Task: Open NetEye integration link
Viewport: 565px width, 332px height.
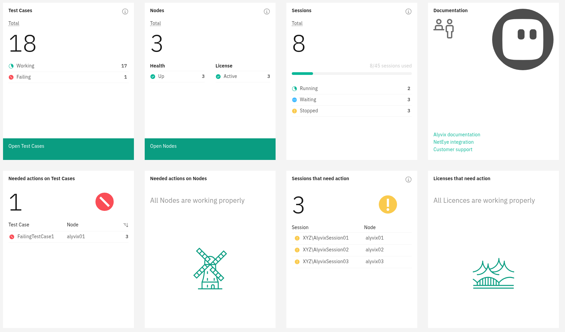Action: pos(453,142)
